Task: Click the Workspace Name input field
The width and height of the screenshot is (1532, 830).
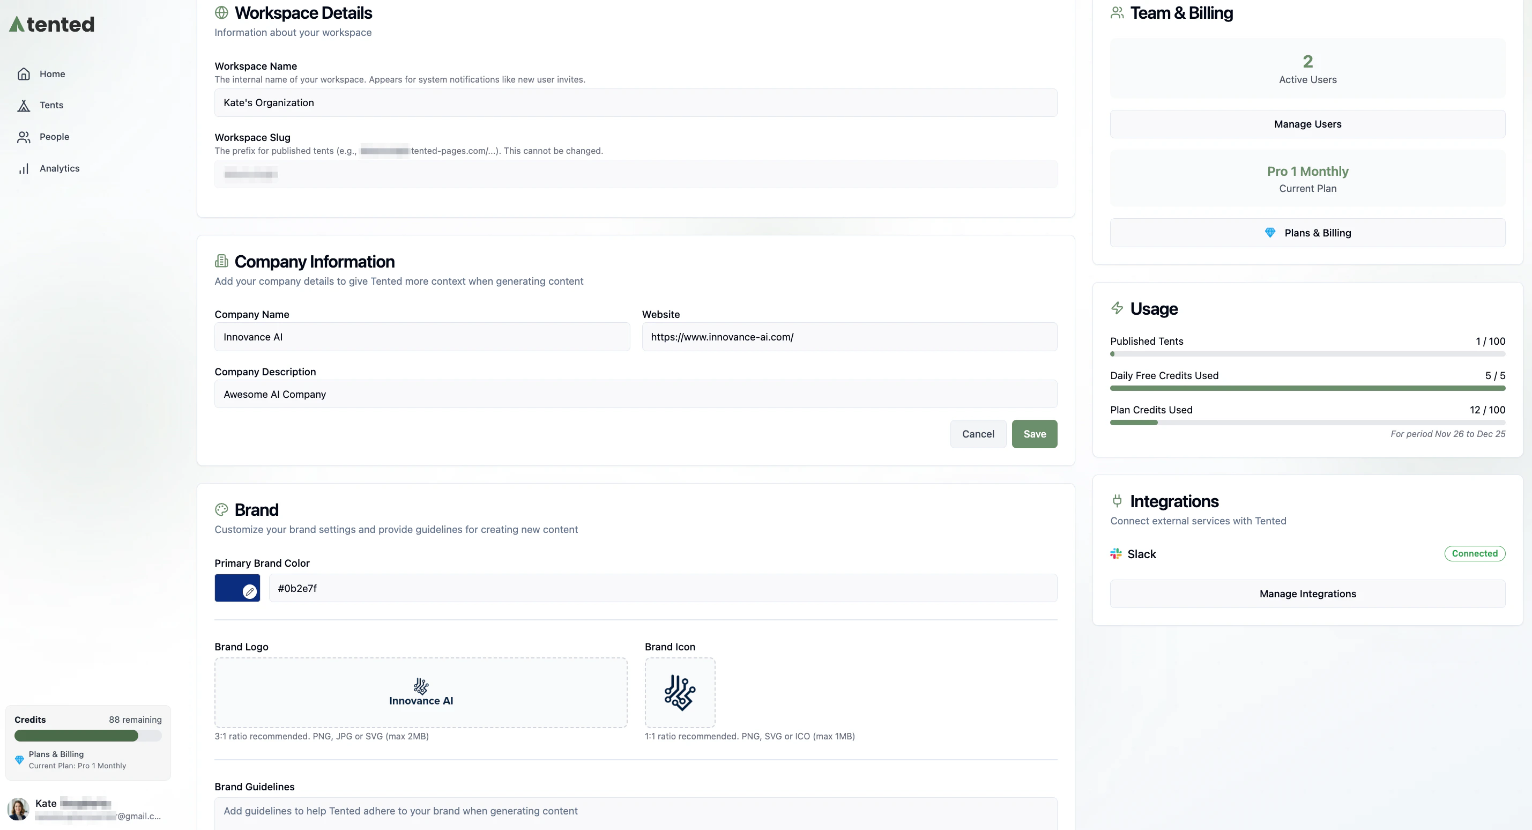Action: pos(636,102)
